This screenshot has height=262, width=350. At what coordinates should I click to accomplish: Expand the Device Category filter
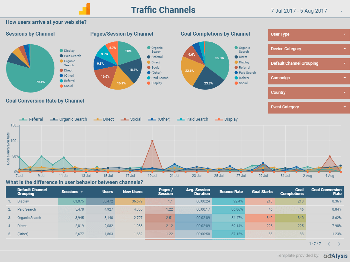point(309,49)
